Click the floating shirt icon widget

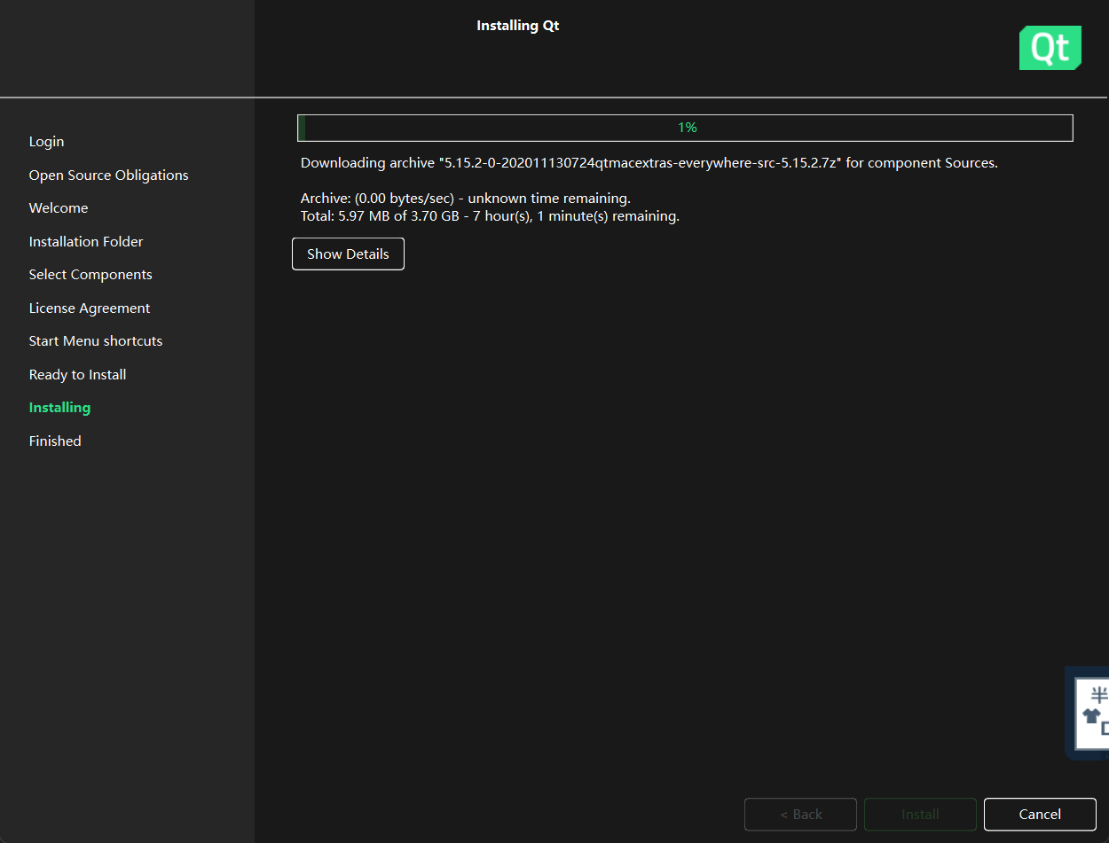click(x=1091, y=714)
